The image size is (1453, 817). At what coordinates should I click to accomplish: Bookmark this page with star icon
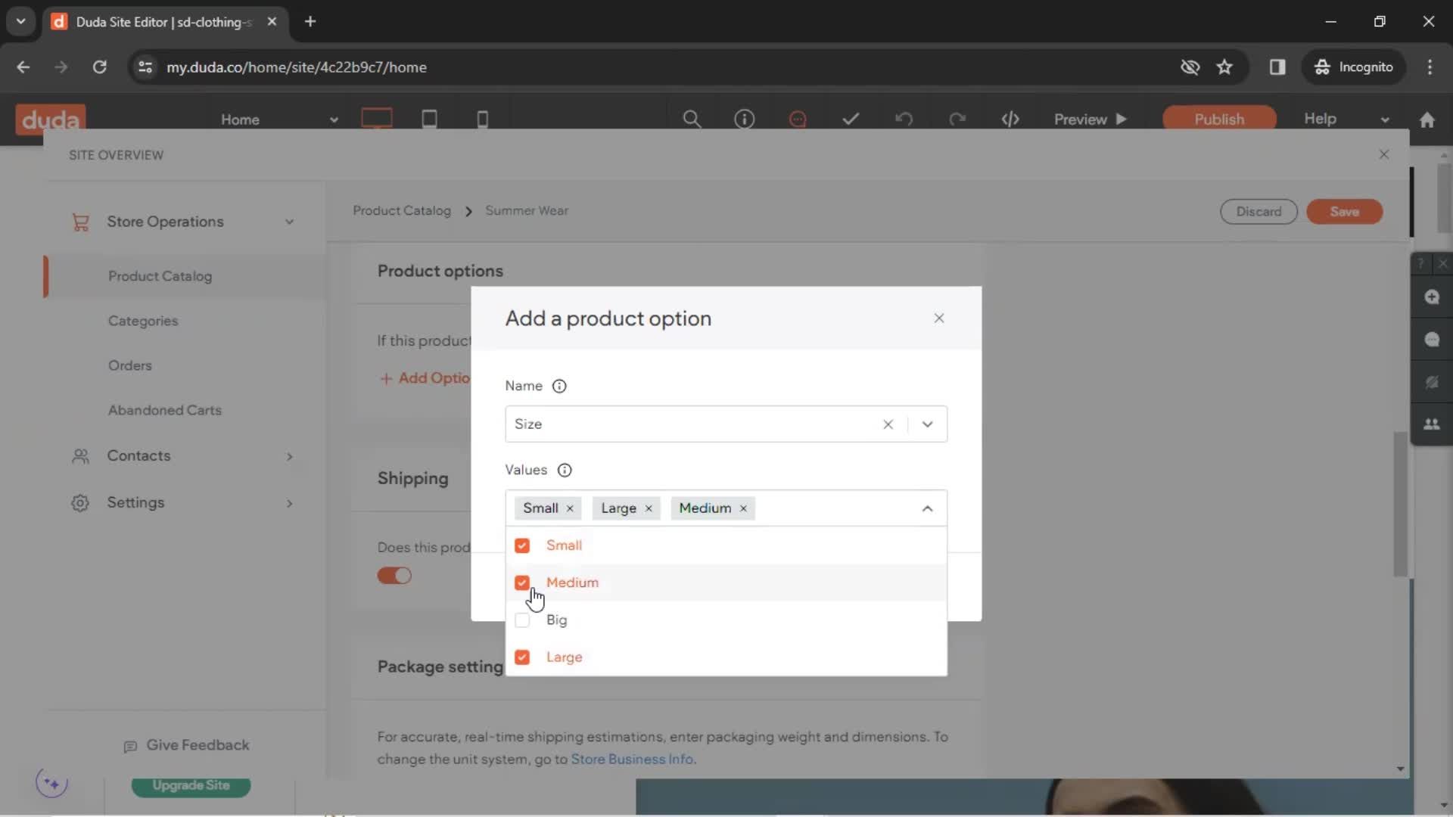tap(1224, 67)
